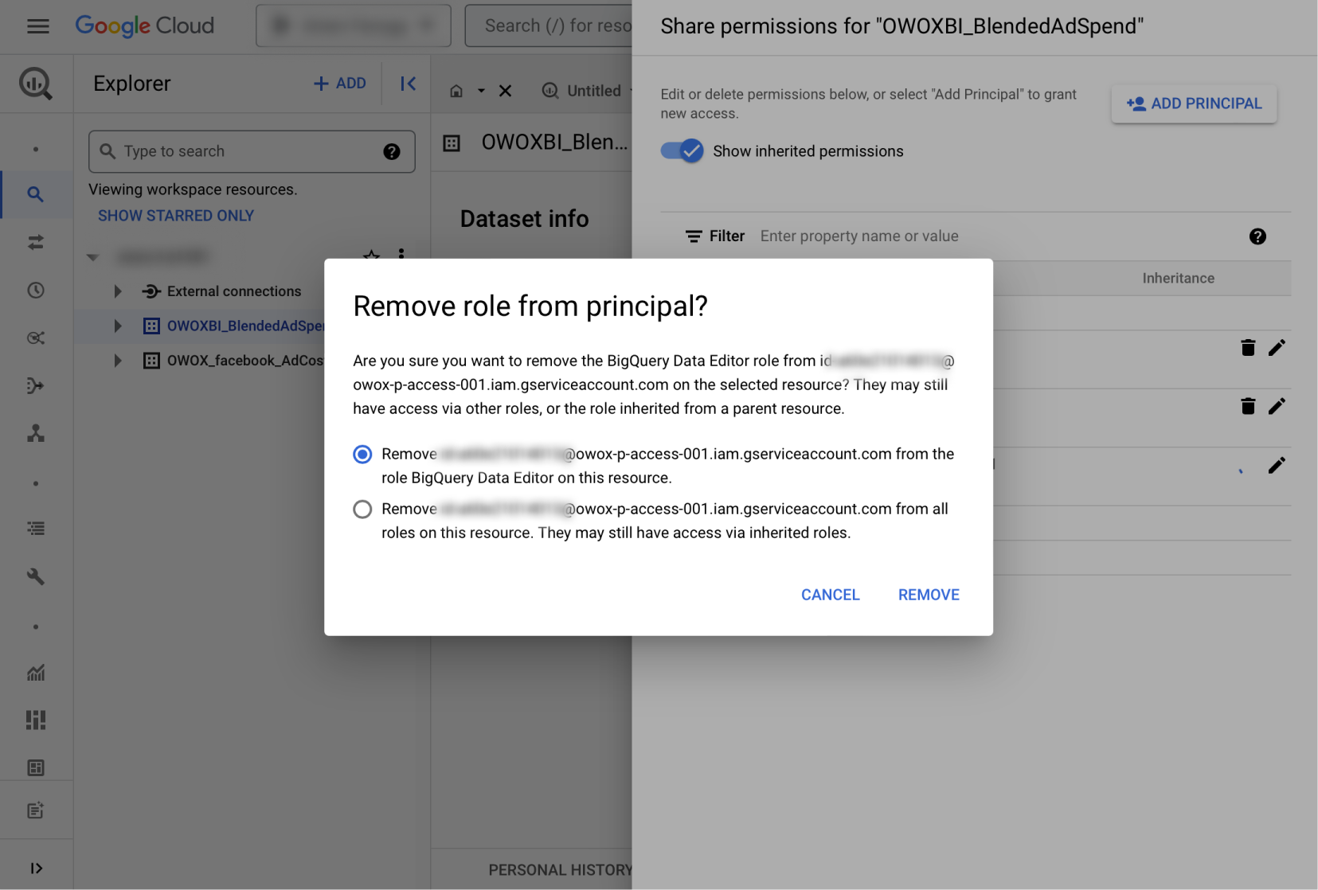This screenshot has height=890, width=1318.
Task: Click the topmost trash delete icon
Action: pos(1248,347)
